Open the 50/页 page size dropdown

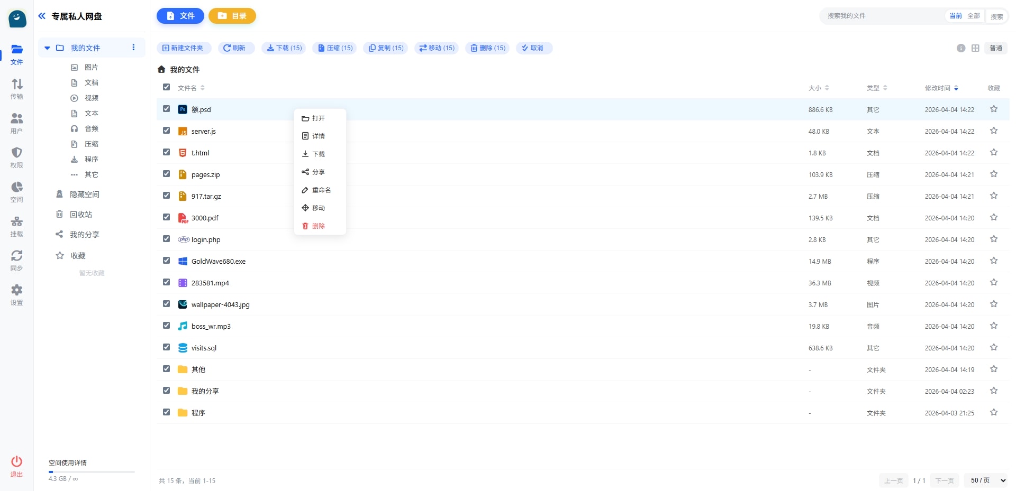coord(987,480)
